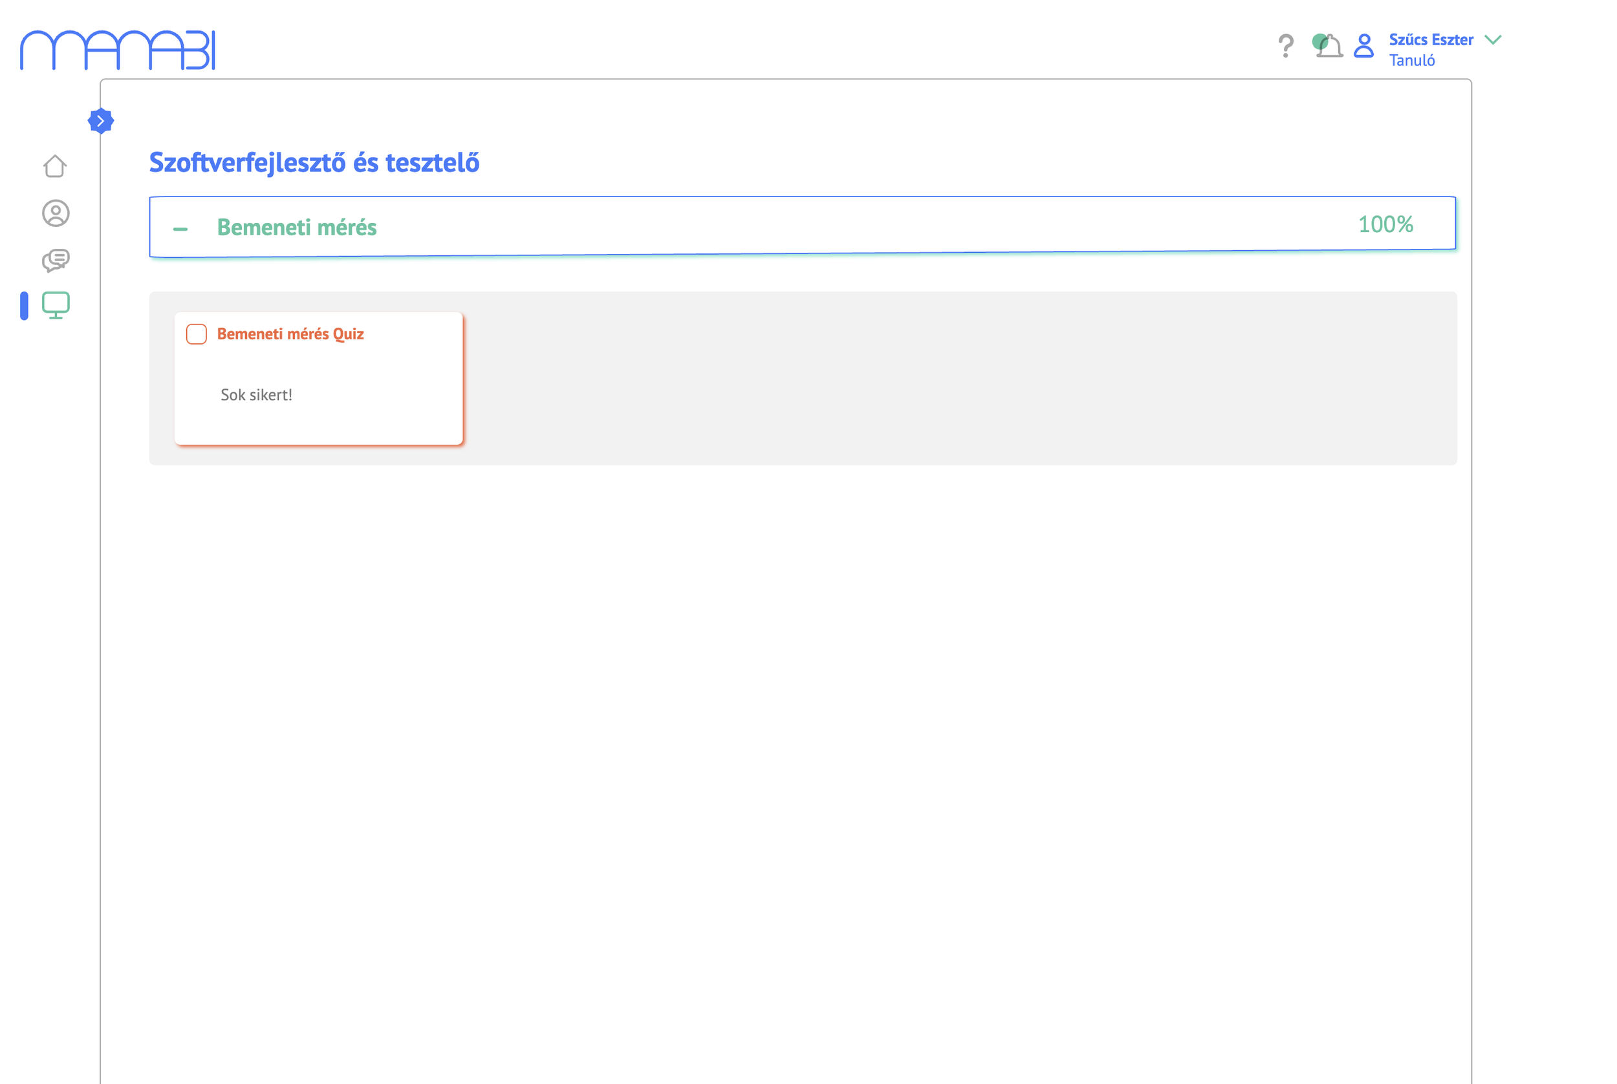Open the help question mark icon
1617x1084 pixels.
tap(1286, 45)
